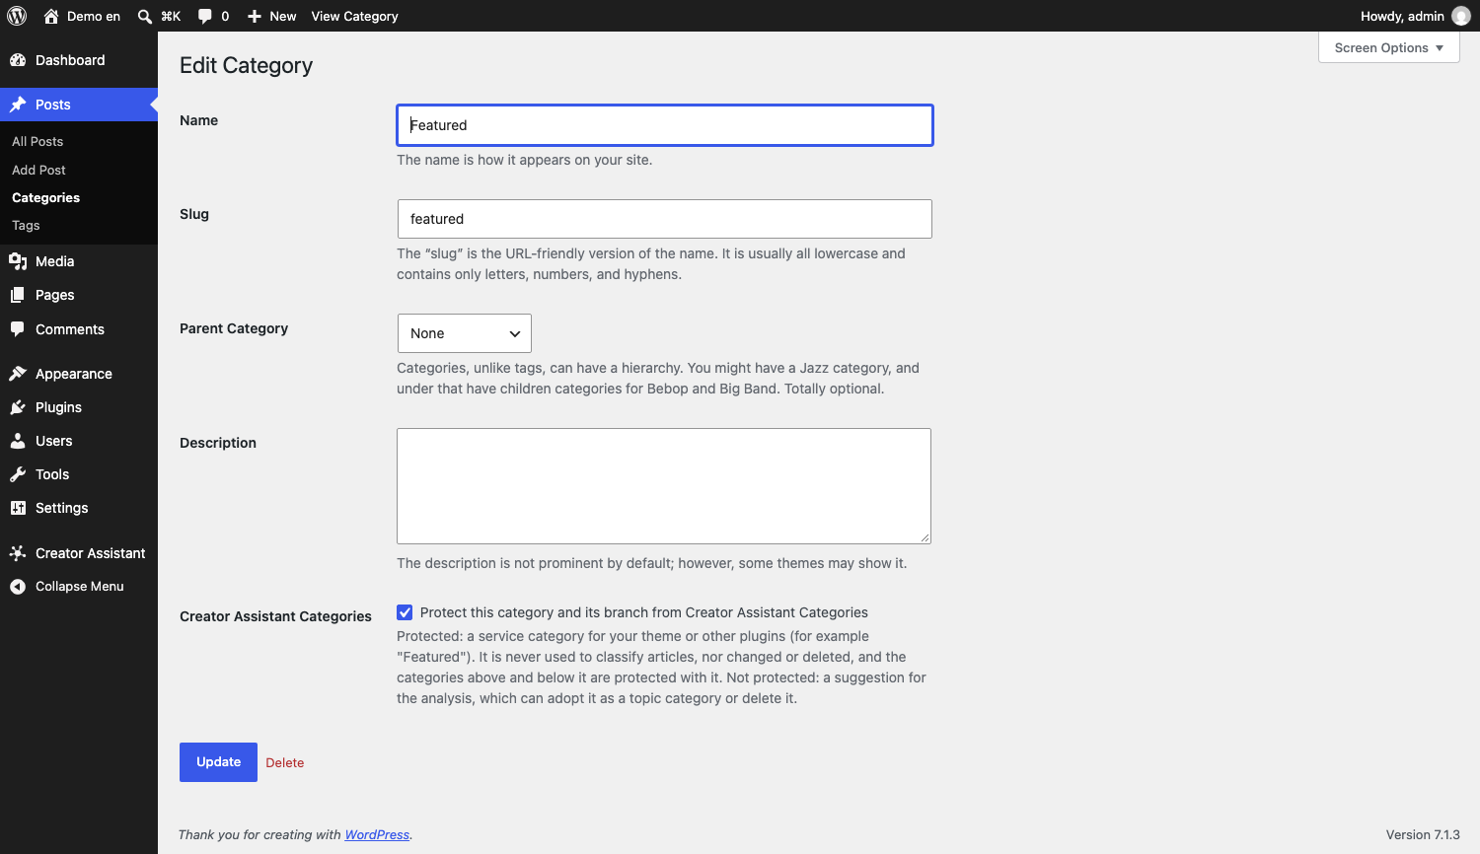Click the Collapse Menu arrow icon
The width and height of the screenshot is (1480, 854).
(x=18, y=587)
